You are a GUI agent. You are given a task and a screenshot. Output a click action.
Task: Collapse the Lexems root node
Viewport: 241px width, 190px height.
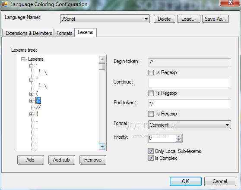click(x=23, y=59)
